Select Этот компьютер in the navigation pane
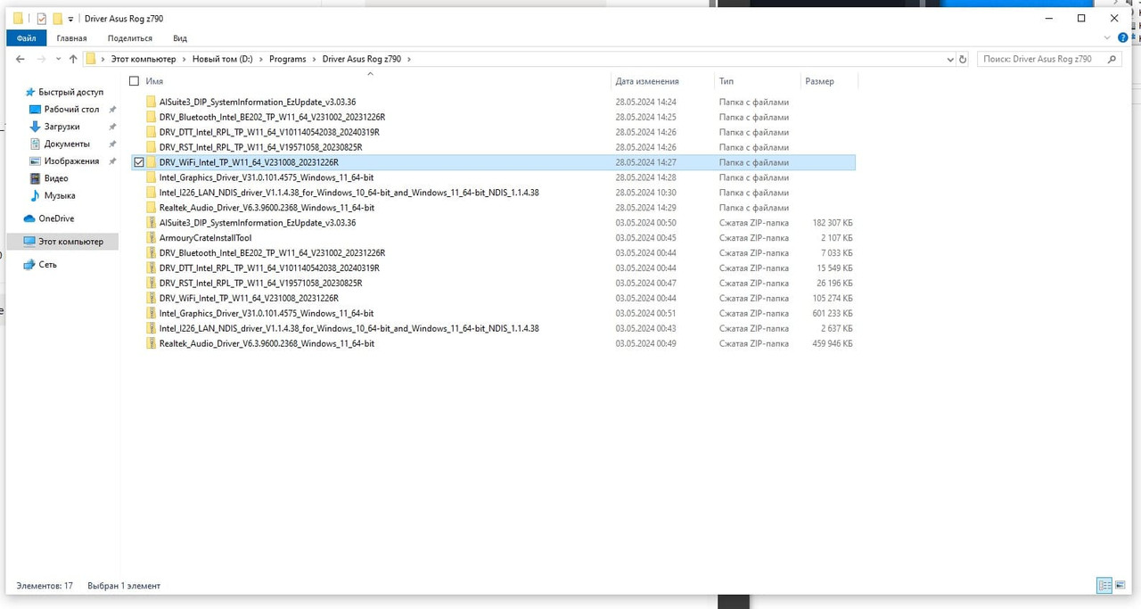The width and height of the screenshot is (1141, 609). pos(62,242)
